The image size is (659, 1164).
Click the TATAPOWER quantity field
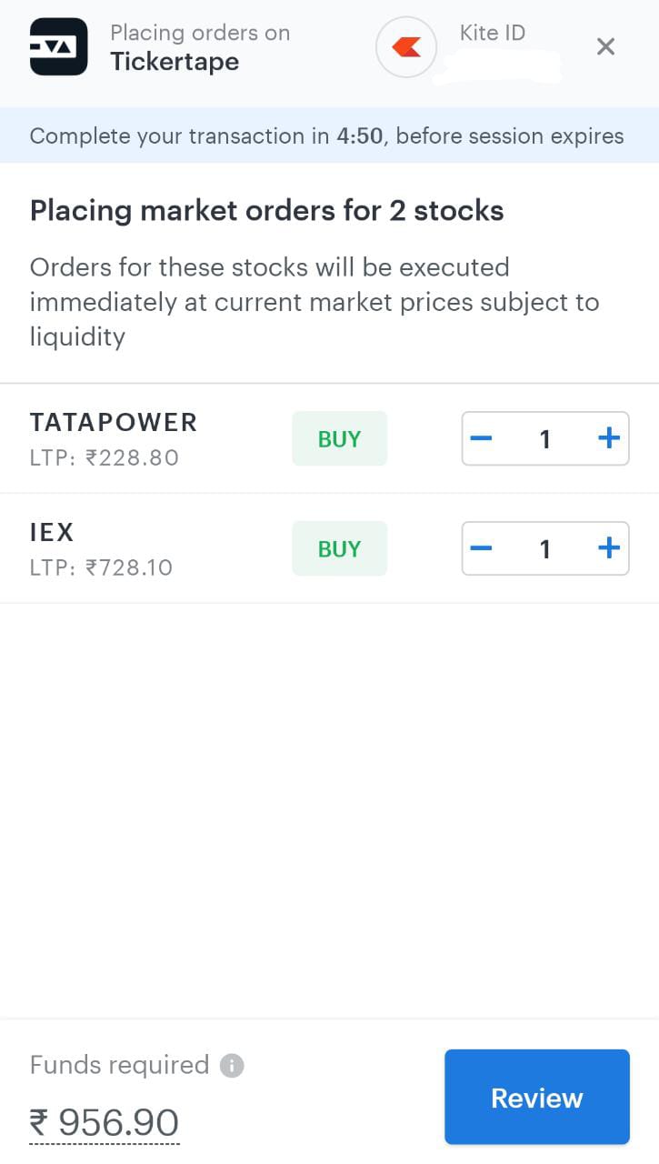click(x=545, y=439)
